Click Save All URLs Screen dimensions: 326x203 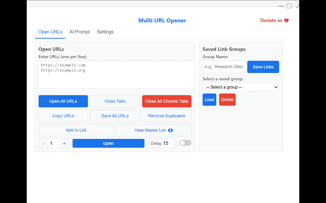(115, 116)
